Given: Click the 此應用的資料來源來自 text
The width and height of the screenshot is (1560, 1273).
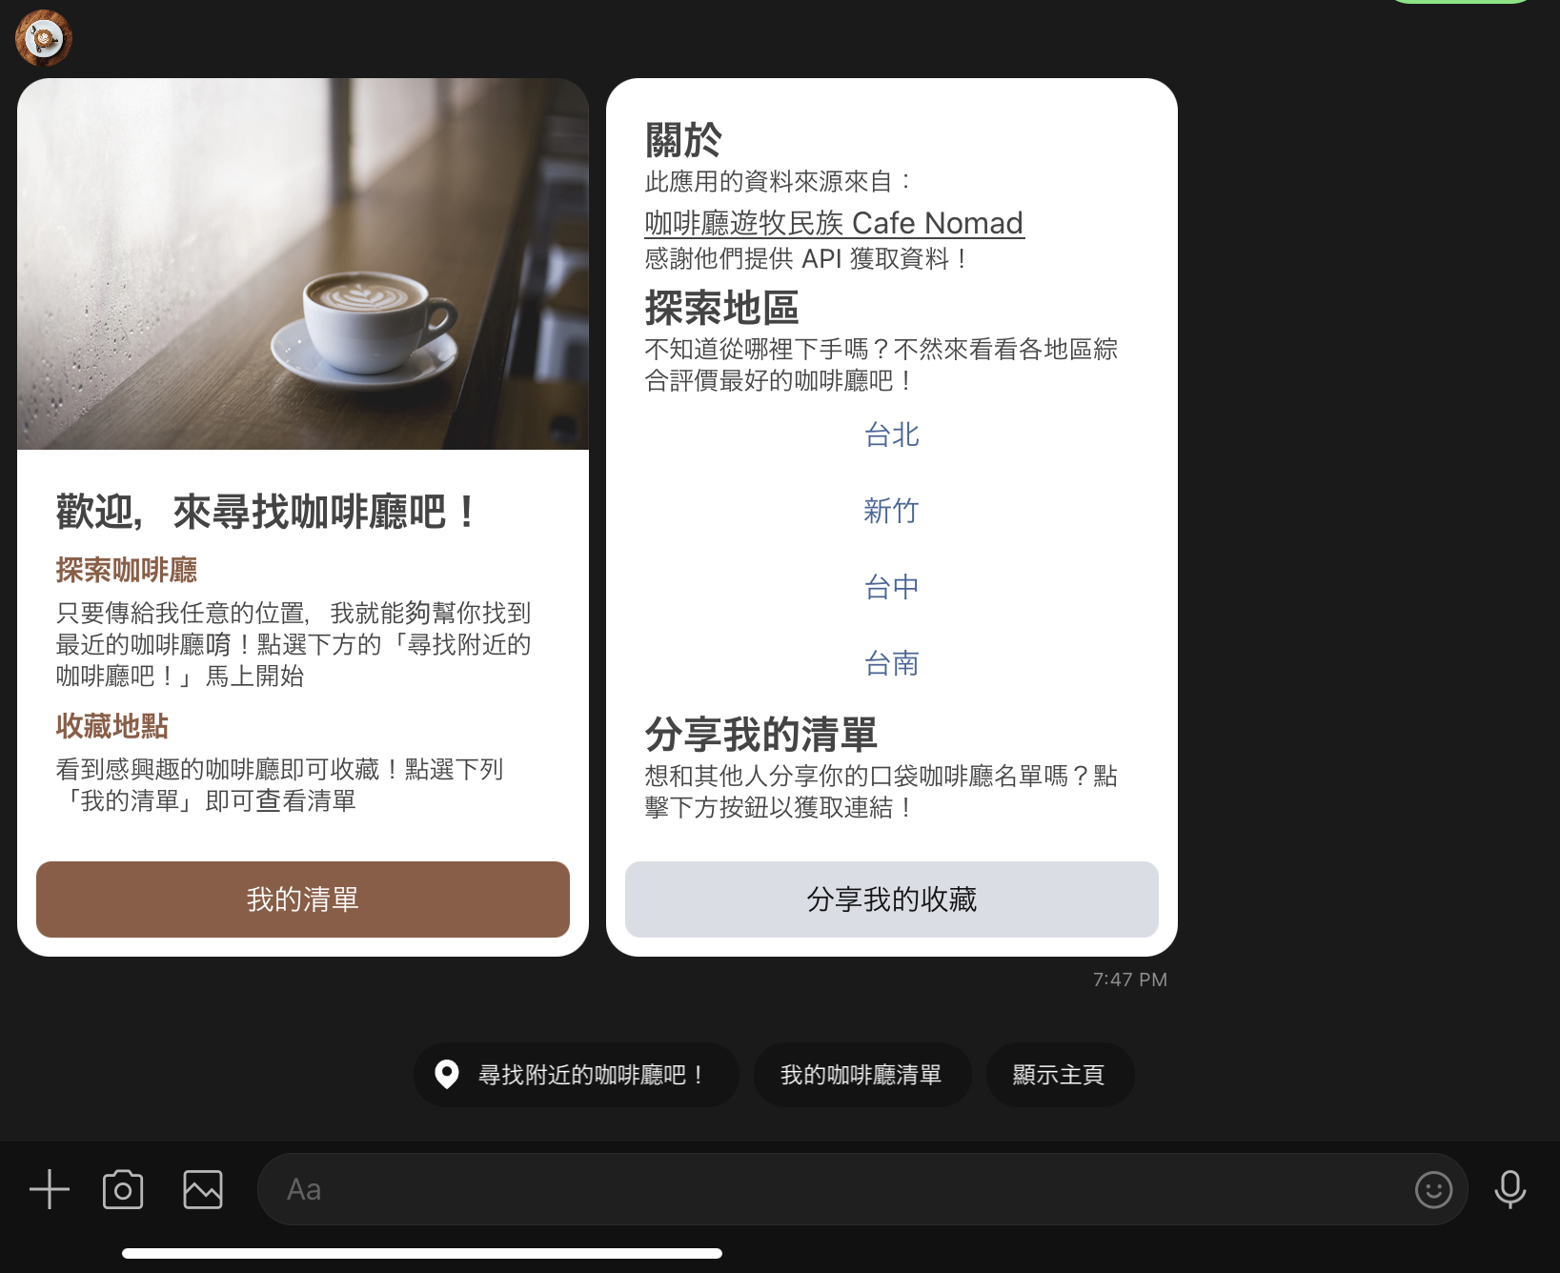Looking at the screenshot, I should [x=780, y=181].
